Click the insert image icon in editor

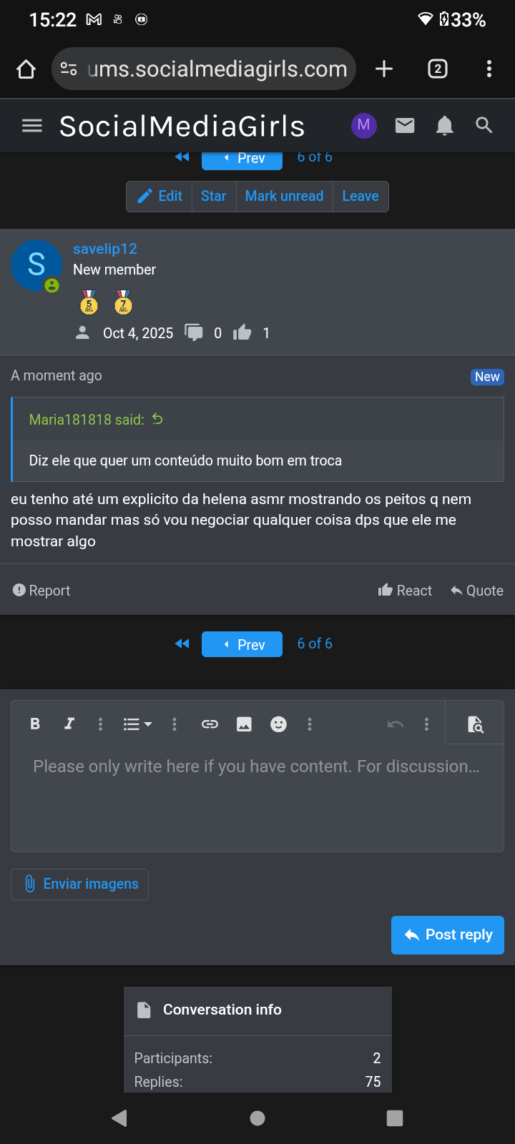coord(244,724)
